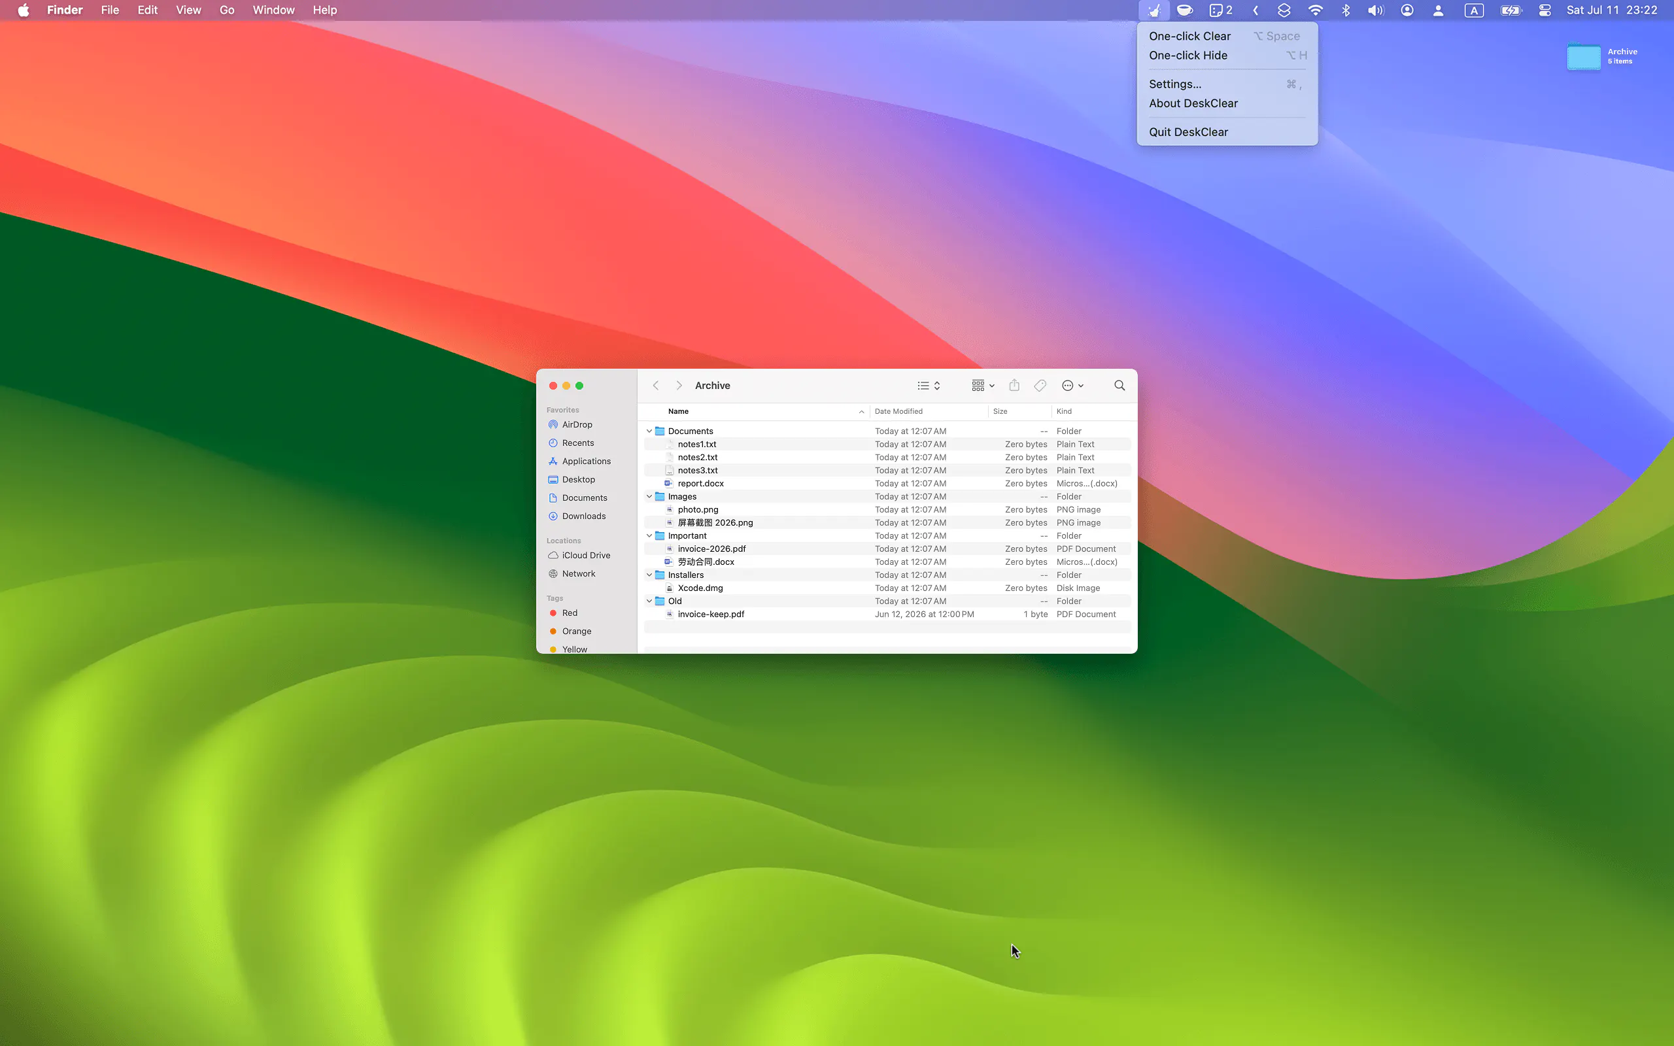This screenshot has width=1674, height=1046.
Task: Open the volume control in the menu bar
Action: (1375, 10)
